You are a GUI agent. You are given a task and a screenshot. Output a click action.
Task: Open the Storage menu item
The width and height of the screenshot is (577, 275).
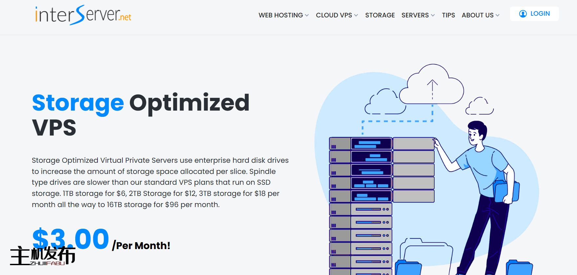380,15
